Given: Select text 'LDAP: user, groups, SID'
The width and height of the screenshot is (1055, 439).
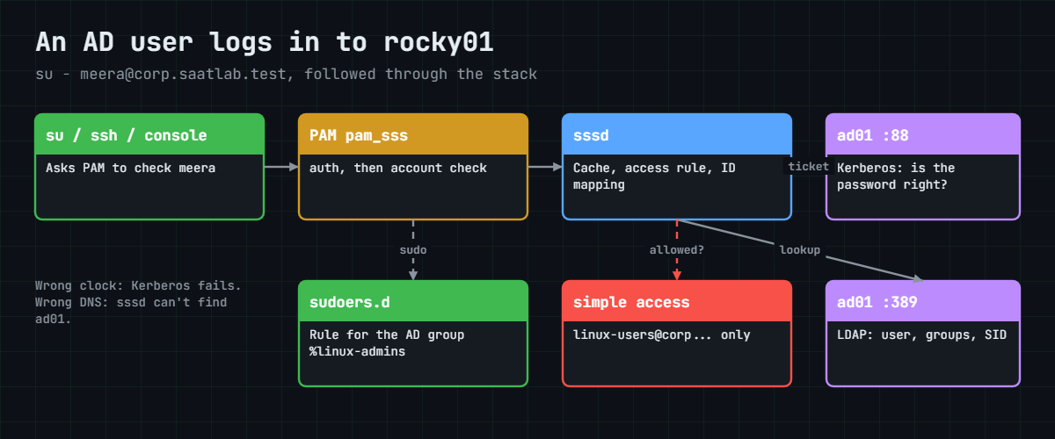Looking at the screenshot, I should (921, 335).
